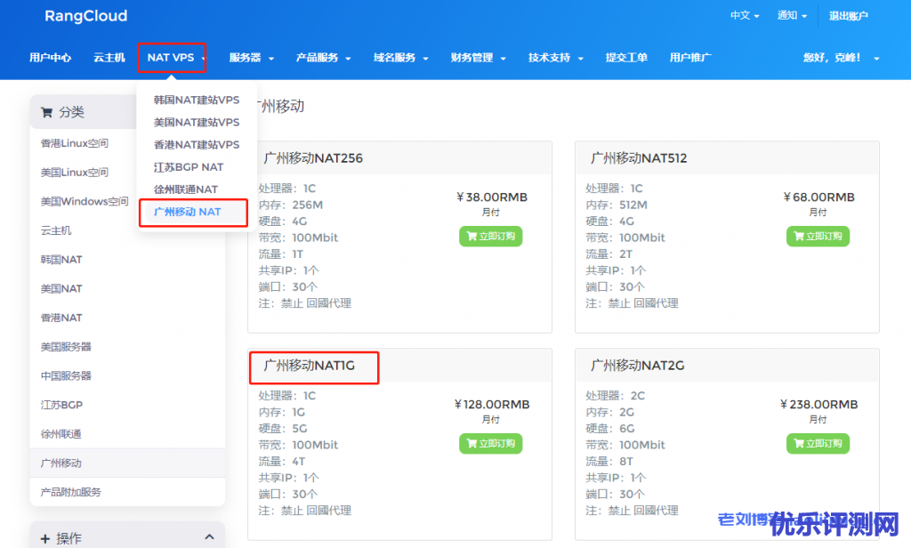Viewport: 911px width, 548px height.
Task: Open the user greeting account dropdown
Action: pyautogui.click(x=841, y=58)
